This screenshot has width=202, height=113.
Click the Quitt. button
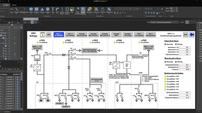point(186,35)
